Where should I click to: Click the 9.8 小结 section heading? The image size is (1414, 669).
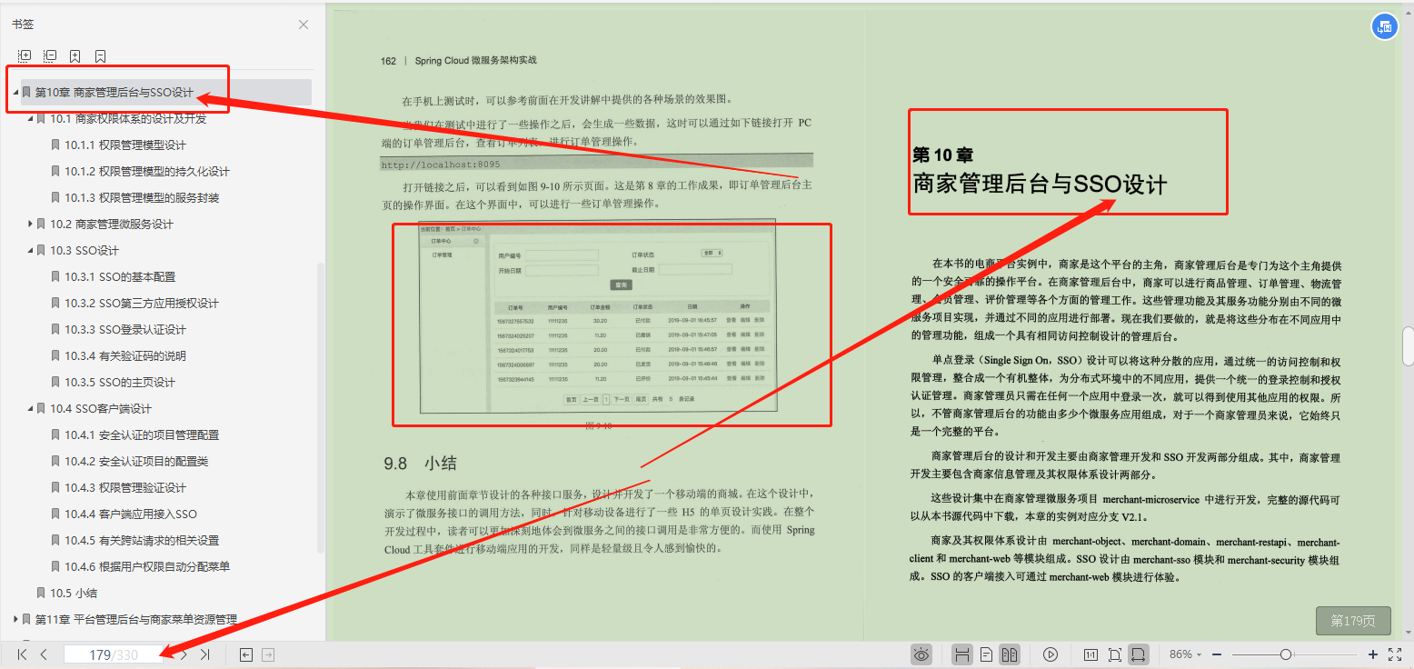click(420, 464)
